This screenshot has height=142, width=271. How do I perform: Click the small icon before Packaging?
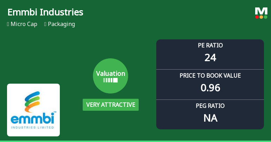45,24
